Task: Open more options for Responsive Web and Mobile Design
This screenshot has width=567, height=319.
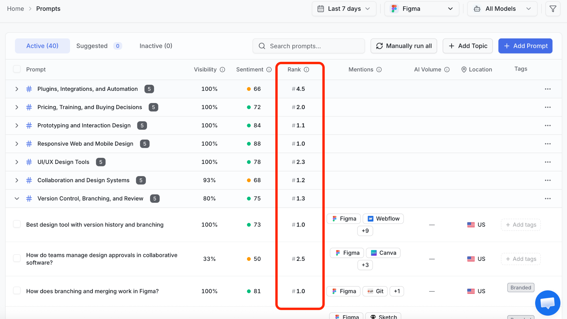Action: coord(548,144)
